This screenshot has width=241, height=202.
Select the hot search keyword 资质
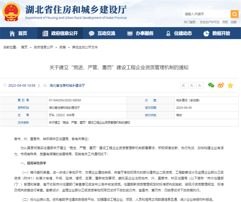pos(224,21)
